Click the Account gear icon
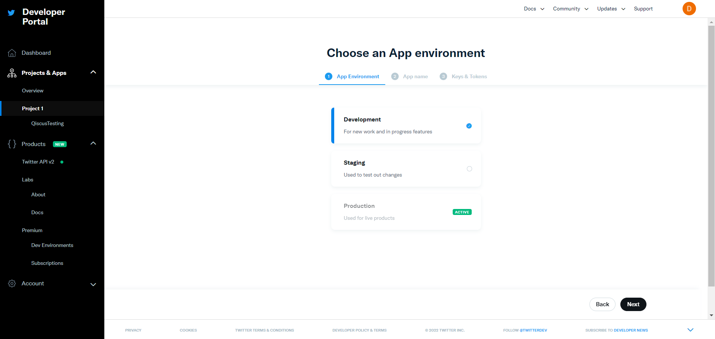 (12, 283)
